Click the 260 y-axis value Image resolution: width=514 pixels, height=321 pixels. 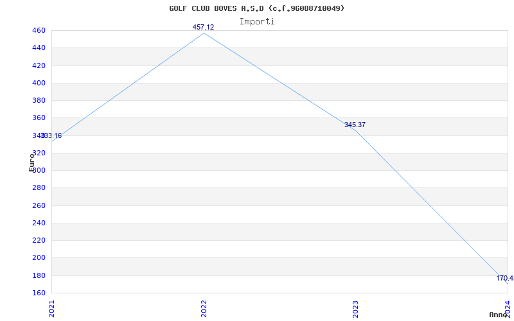pos(39,205)
